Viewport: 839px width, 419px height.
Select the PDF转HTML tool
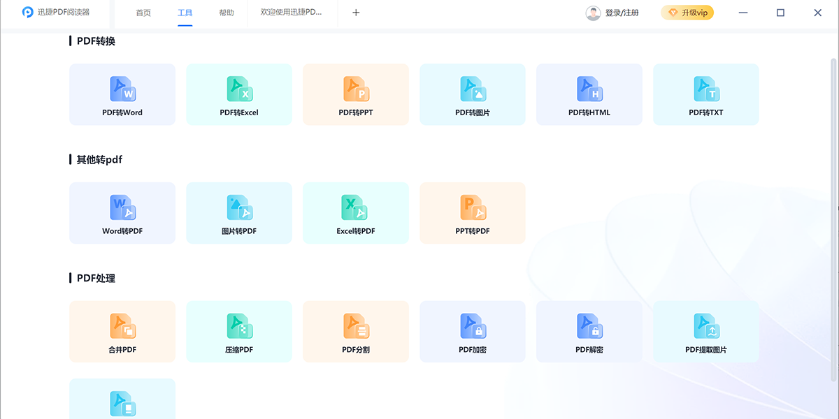(x=589, y=94)
